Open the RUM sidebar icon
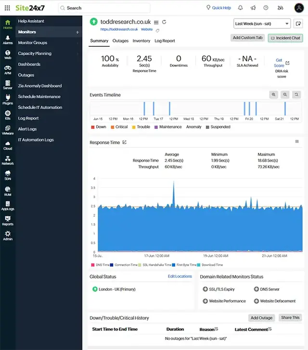Image resolution: width=308 pixels, height=350 pixels. click(8, 191)
